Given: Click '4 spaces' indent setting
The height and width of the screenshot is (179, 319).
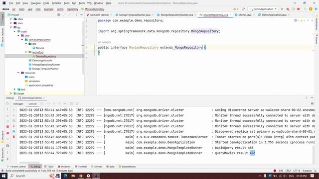Looking at the screenshot, I should click(x=307, y=171).
